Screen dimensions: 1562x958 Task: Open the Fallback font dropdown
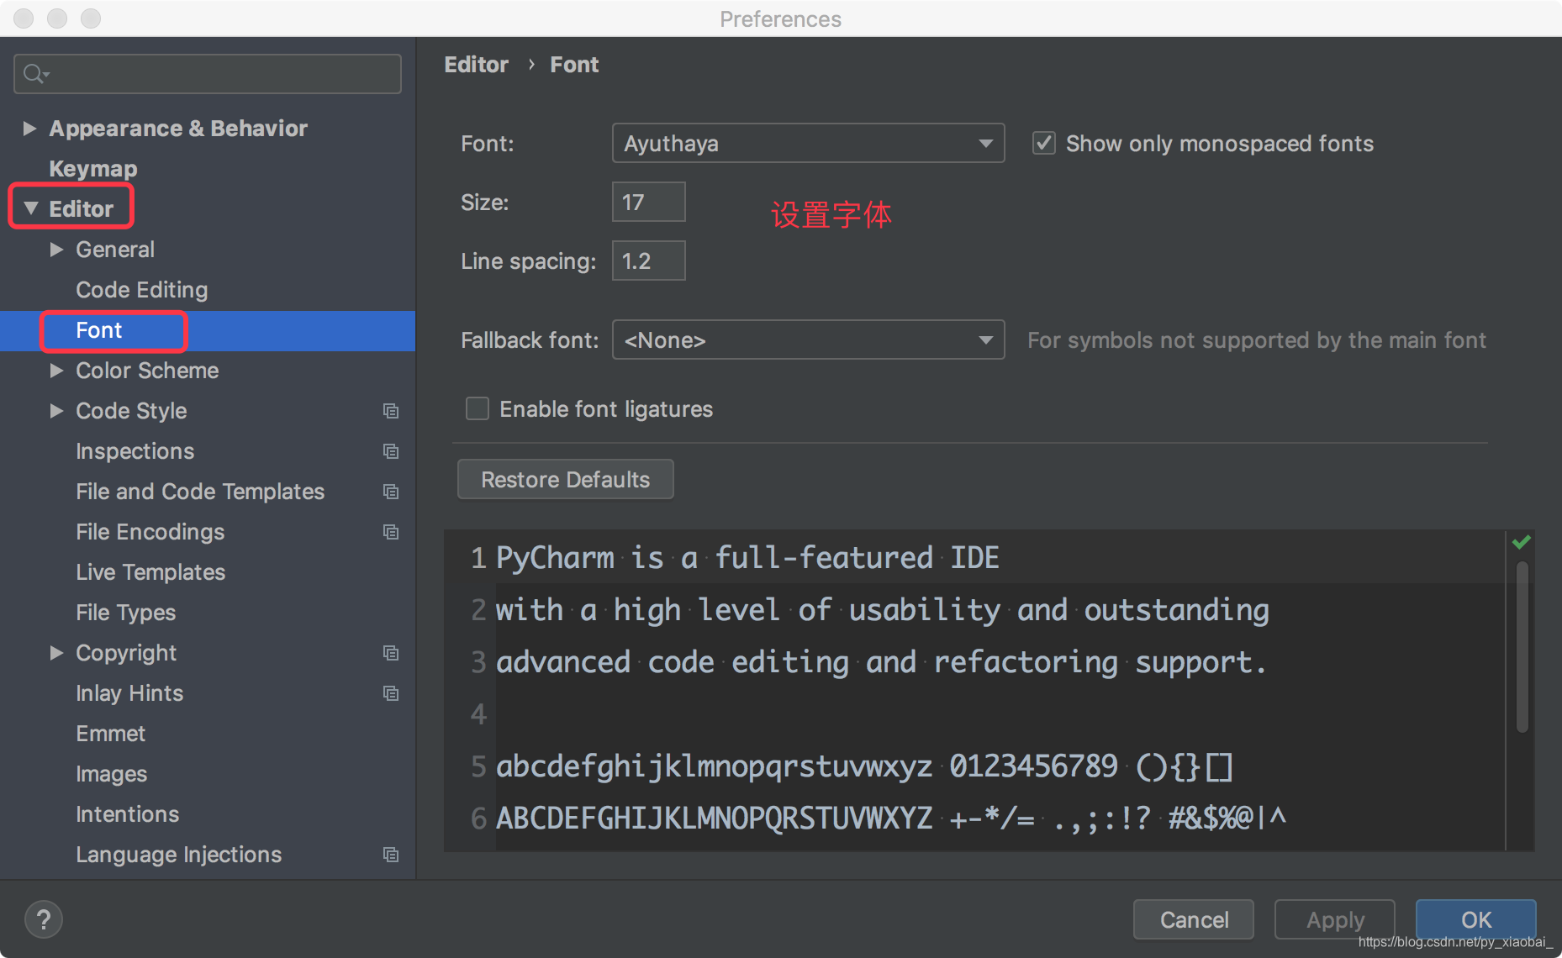point(808,340)
